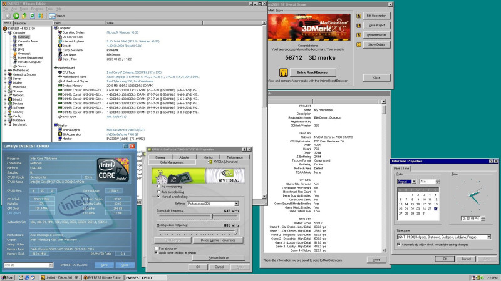501x281 pixels.
Task: Click the Memory clock frequency slider handle
Action: (236, 231)
